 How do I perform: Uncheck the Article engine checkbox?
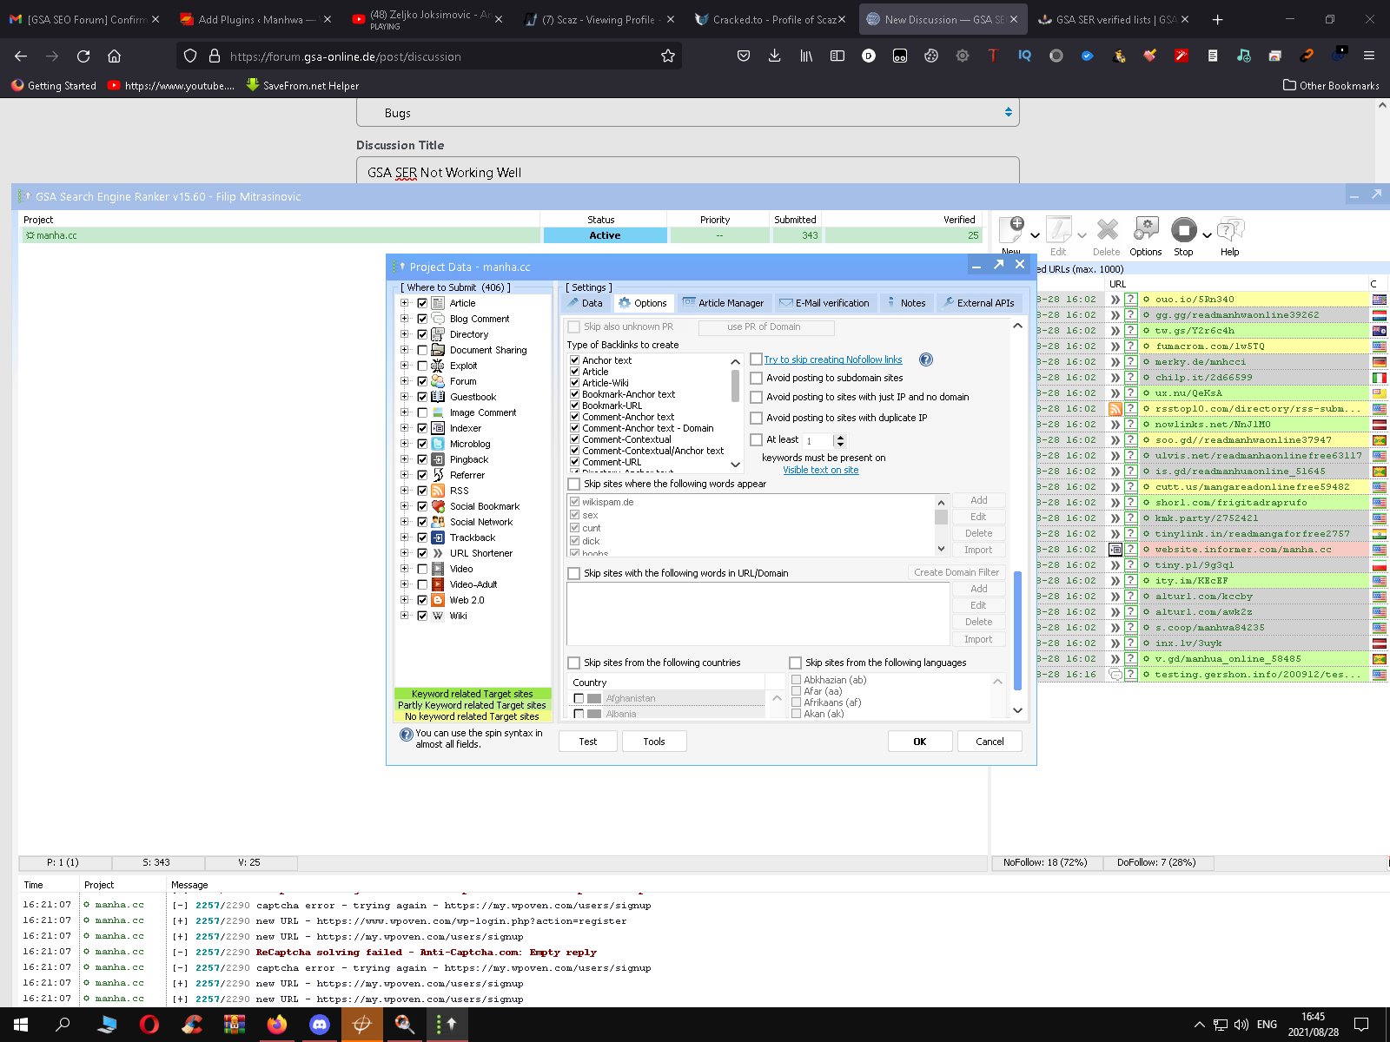(422, 303)
